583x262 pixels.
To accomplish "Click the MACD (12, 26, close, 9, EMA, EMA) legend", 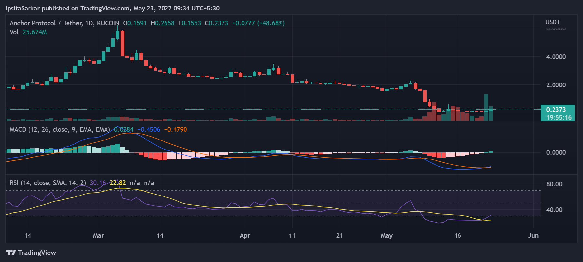I will pos(60,129).
